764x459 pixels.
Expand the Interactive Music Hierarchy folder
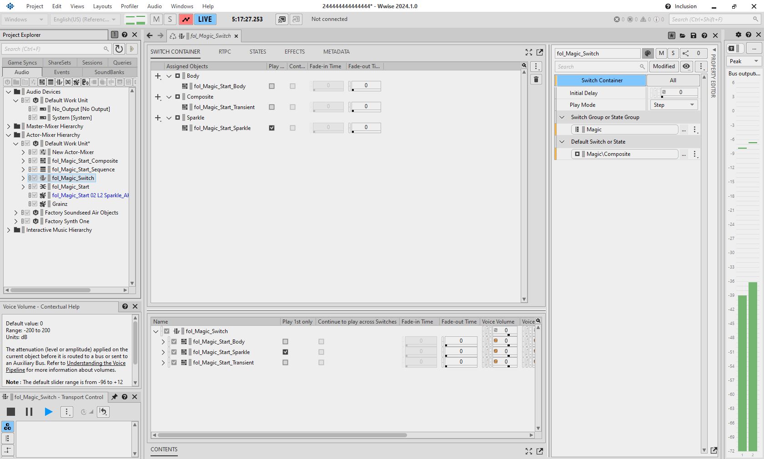tap(9, 230)
